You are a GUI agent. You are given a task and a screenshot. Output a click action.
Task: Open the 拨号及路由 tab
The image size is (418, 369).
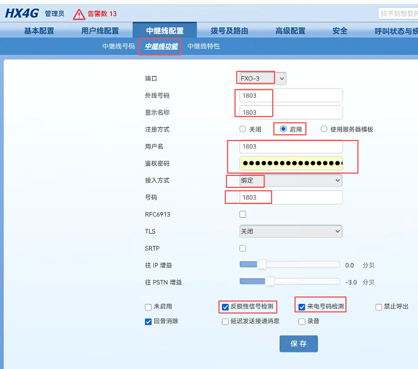tap(229, 31)
